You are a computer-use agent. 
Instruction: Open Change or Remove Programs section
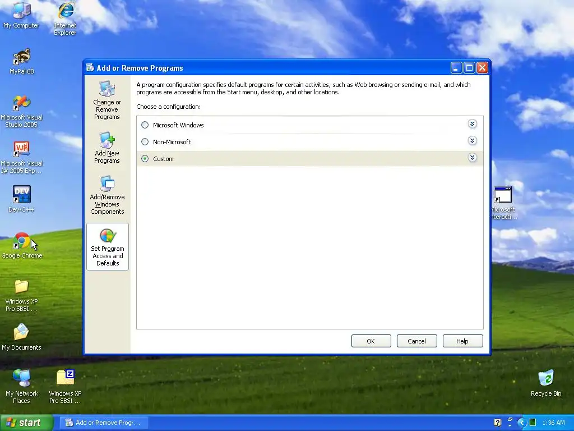coord(107,100)
